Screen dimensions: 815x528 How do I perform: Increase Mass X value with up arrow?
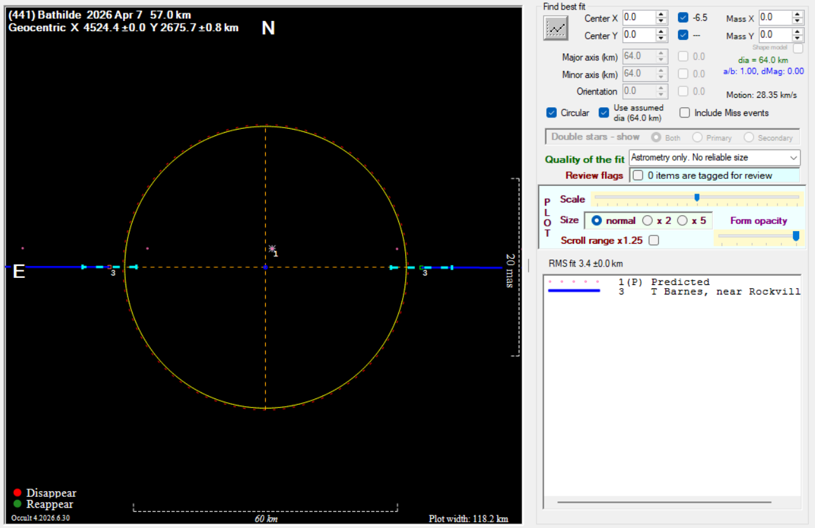[x=798, y=14]
